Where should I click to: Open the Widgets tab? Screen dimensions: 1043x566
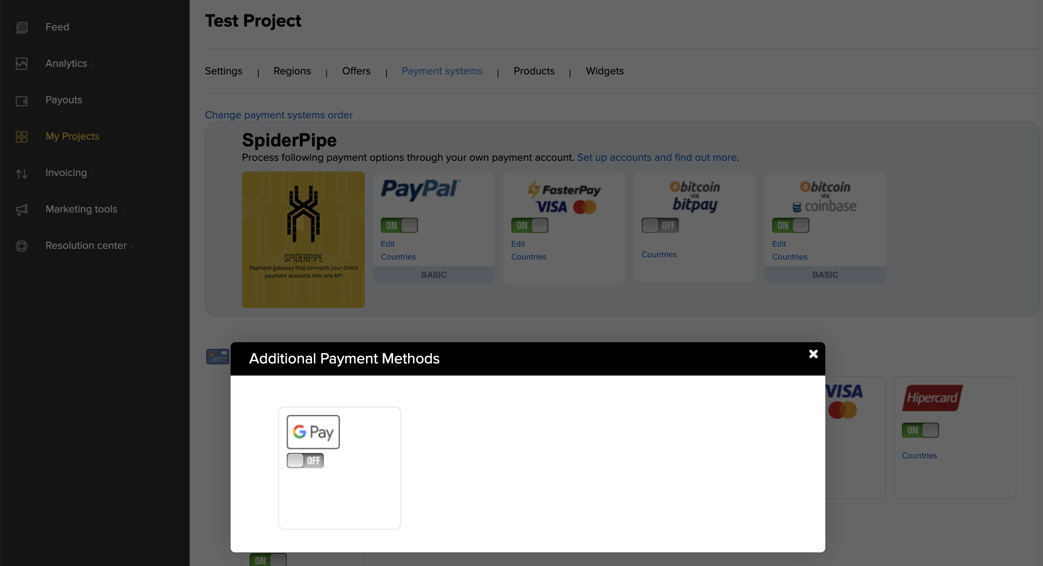605,71
